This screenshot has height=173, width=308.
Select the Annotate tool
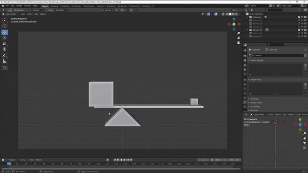(x=4, y=56)
